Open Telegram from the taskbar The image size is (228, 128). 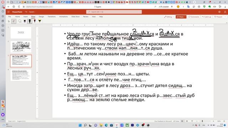(x=138, y=125)
